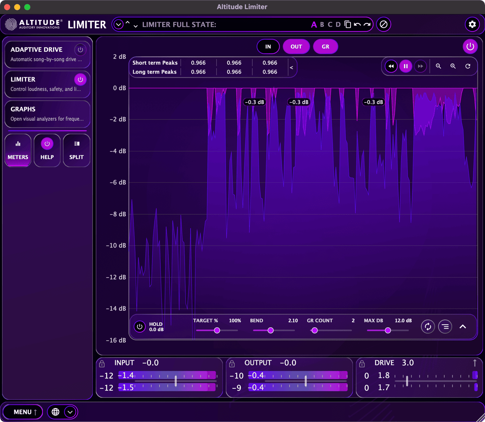
Task: Collapse the bottom control bar with the up chevron
Action: pyautogui.click(x=463, y=327)
